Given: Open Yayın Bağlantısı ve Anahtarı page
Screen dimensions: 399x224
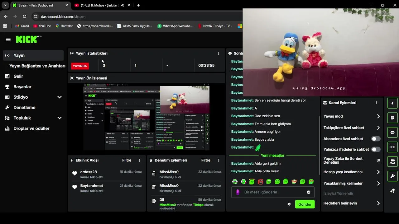Looking at the screenshot, I should click(37, 66).
